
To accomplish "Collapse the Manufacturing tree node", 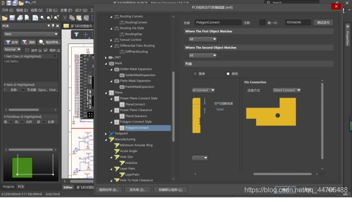I will tap(106, 140).
